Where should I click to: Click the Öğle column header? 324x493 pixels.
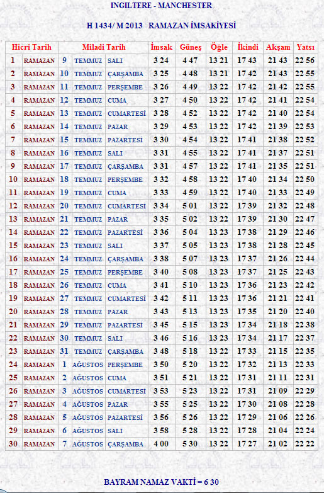tap(219, 47)
